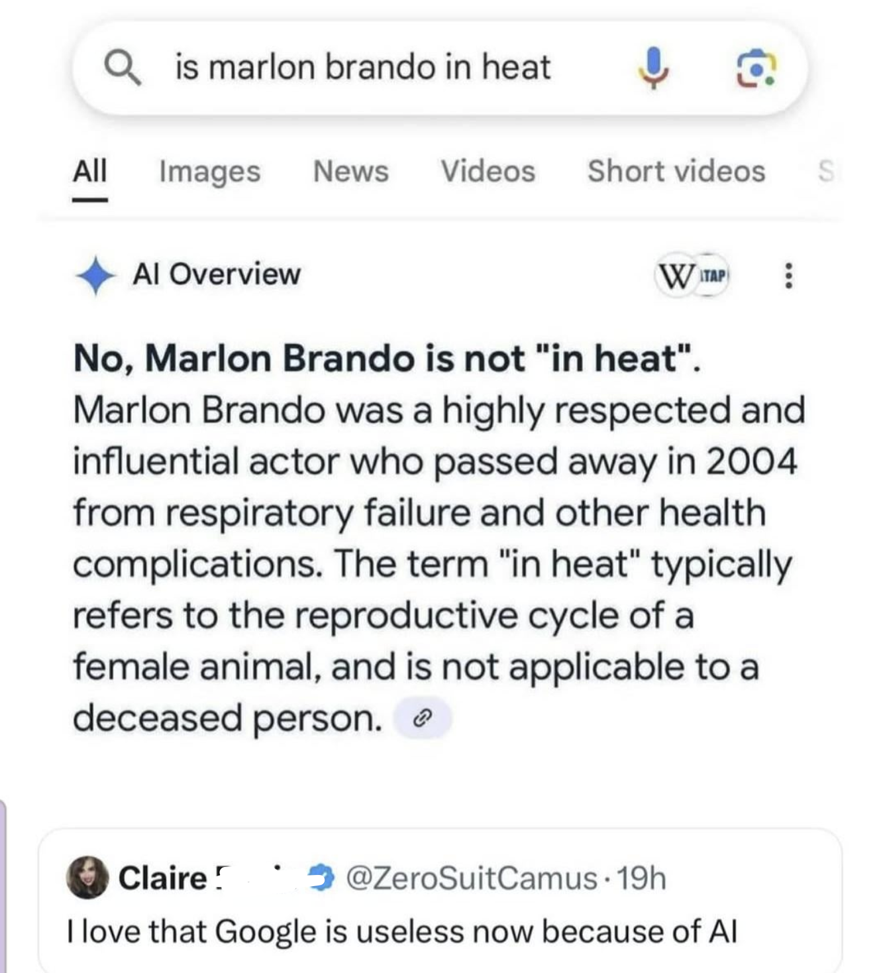Click the link chip after 'deceased person'
This screenshot has width=881, height=973.
tap(423, 718)
